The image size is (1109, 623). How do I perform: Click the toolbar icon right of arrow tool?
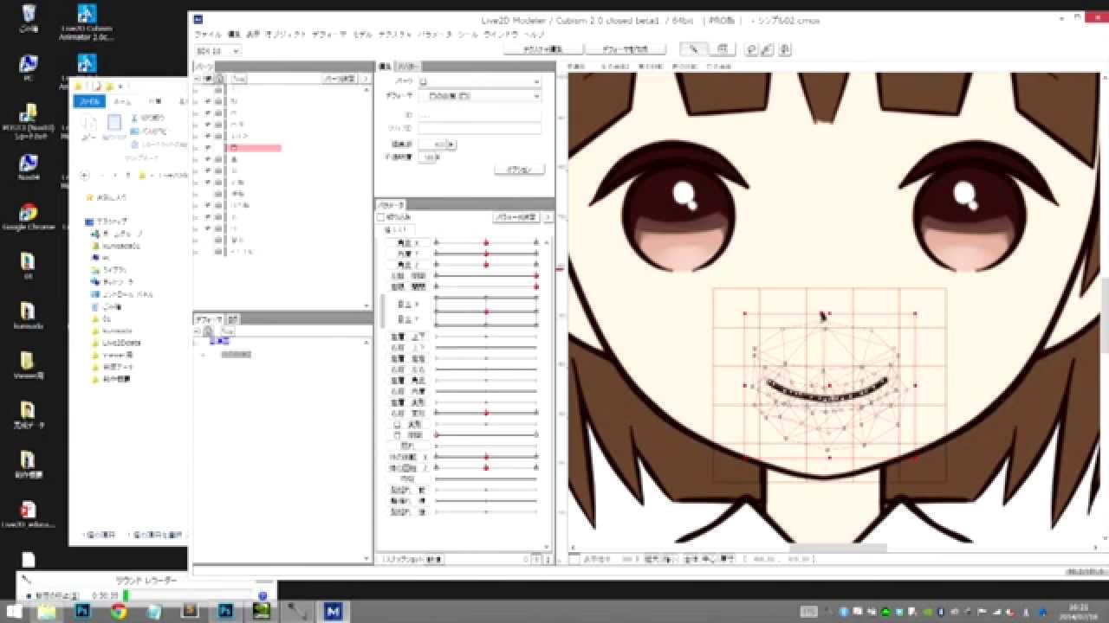coord(724,49)
